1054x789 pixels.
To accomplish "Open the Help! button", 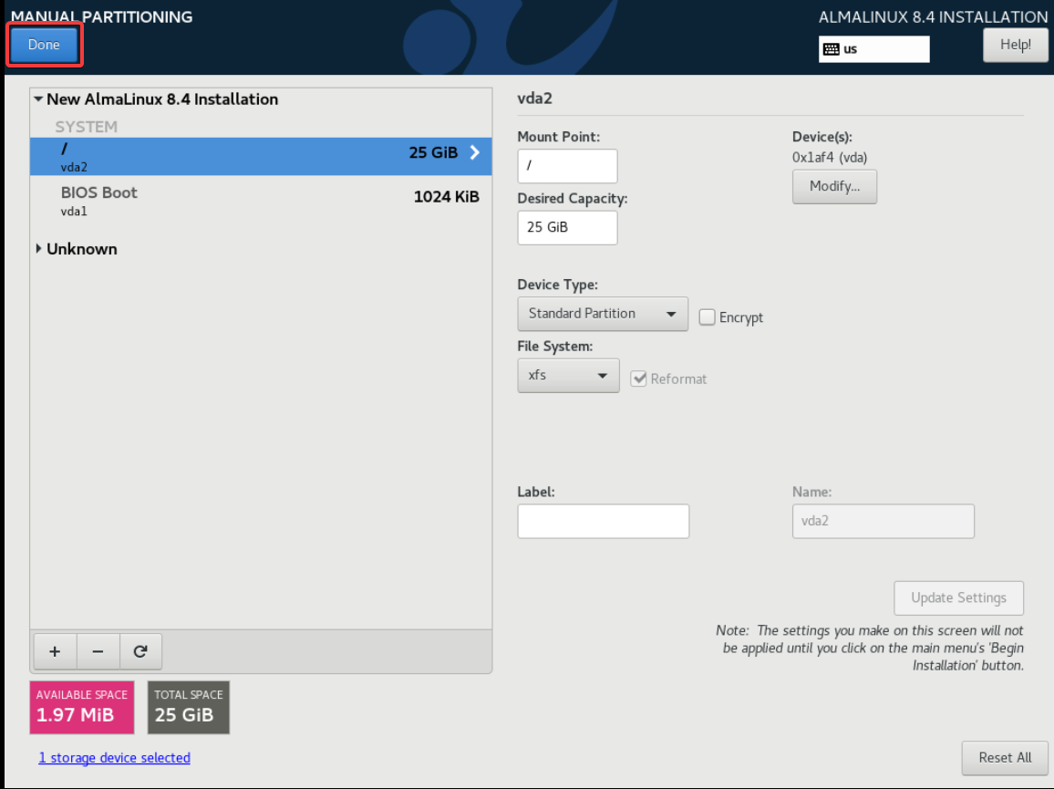I will [x=1015, y=45].
